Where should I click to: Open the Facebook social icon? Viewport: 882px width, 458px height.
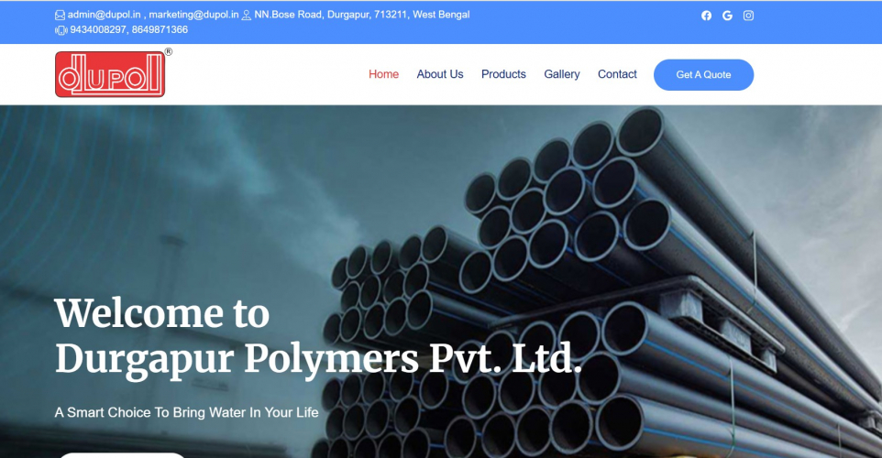coord(707,16)
